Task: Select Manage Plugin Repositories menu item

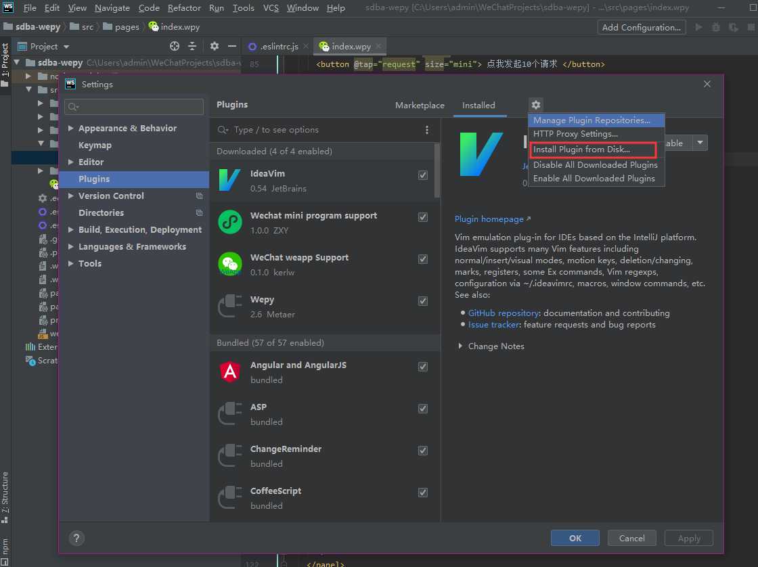Action: (x=596, y=120)
